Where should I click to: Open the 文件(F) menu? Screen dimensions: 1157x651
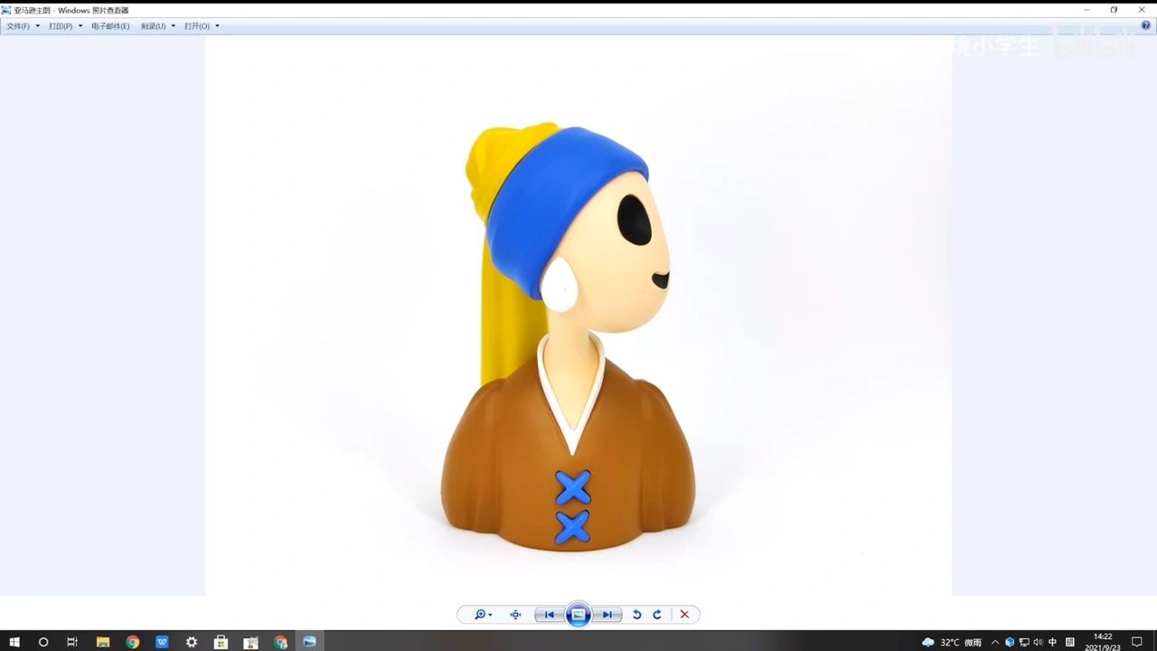18,26
